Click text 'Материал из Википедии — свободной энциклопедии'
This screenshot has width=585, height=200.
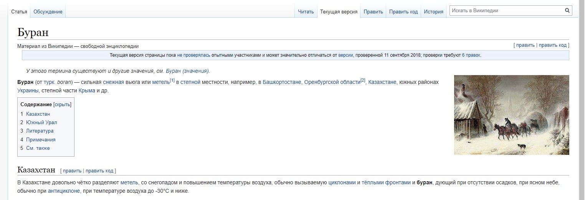[78, 46]
